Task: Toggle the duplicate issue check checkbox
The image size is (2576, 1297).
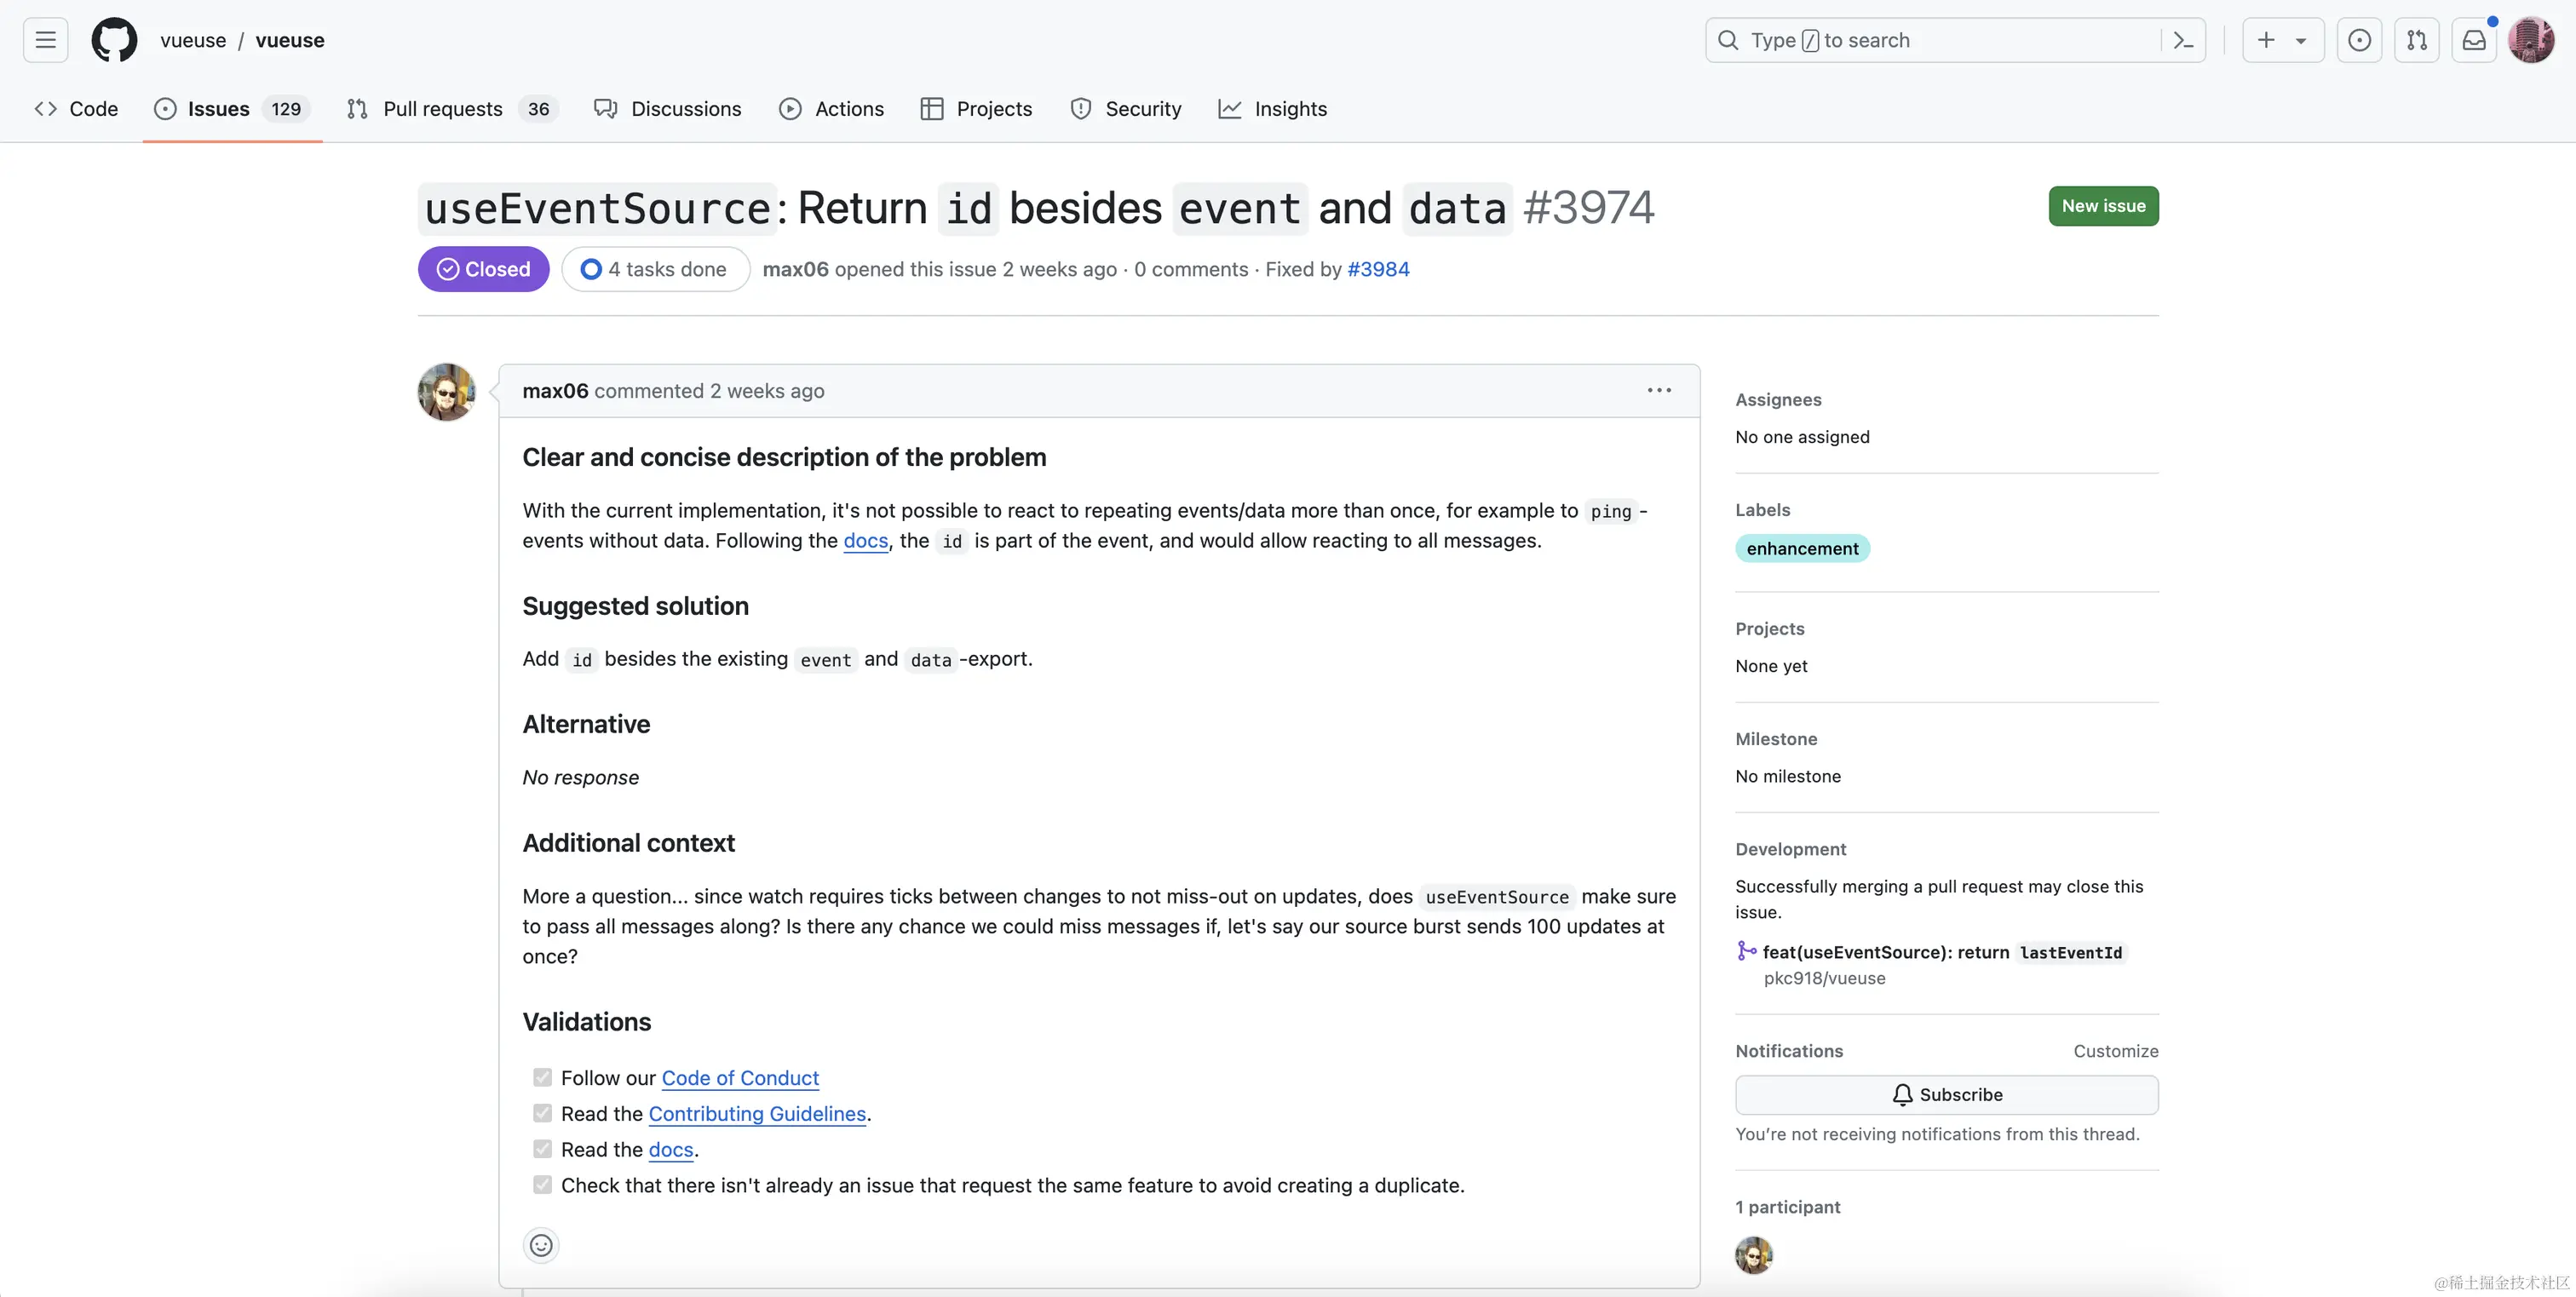Action: click(x=542, y=1185)
